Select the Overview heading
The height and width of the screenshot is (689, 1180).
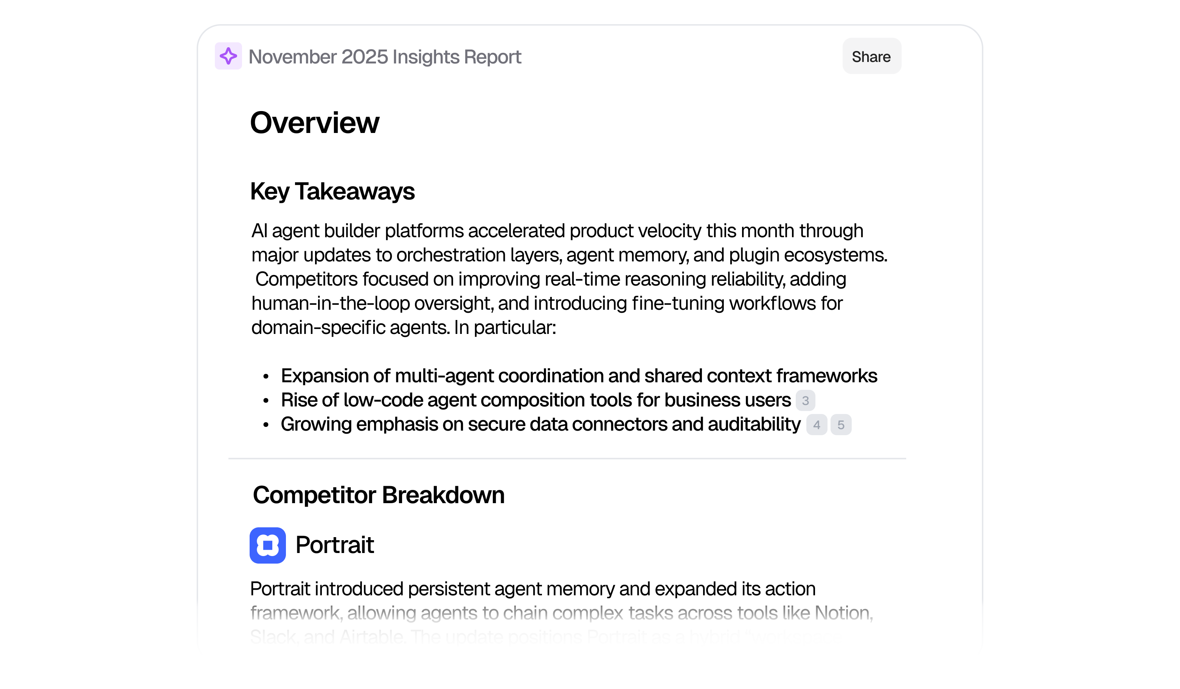point(314,124)
